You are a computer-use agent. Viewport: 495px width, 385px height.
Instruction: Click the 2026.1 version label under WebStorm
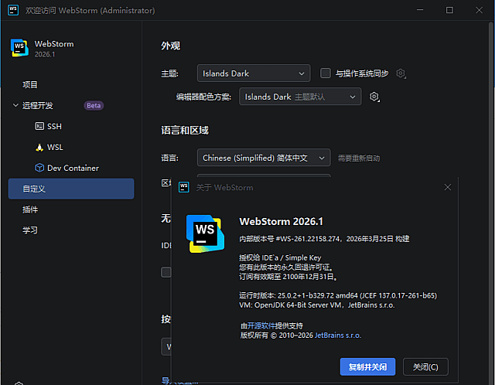45,54
